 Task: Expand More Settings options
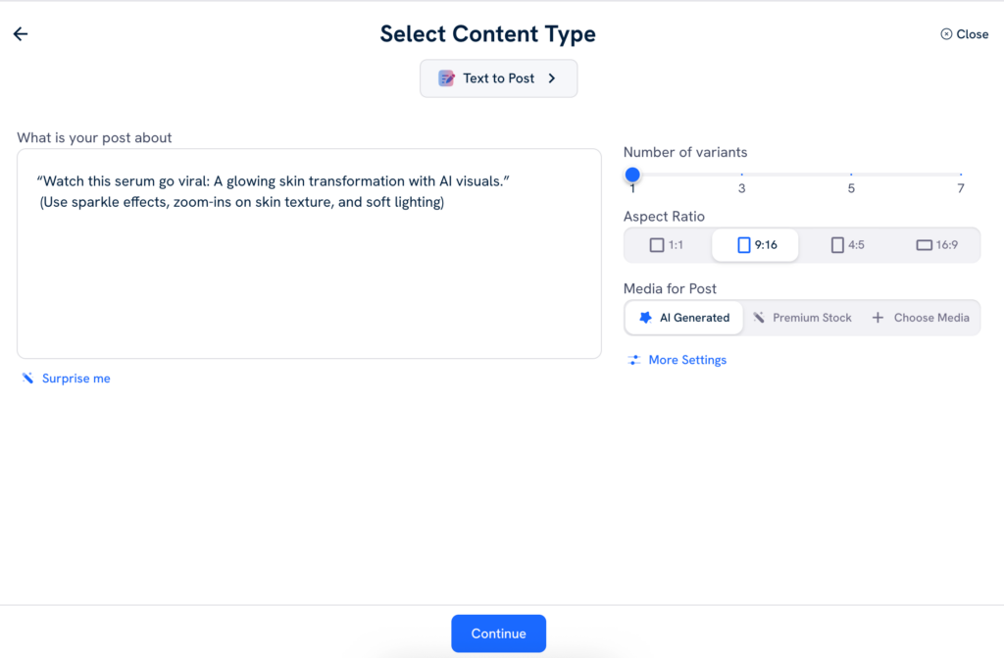[686, 360]
